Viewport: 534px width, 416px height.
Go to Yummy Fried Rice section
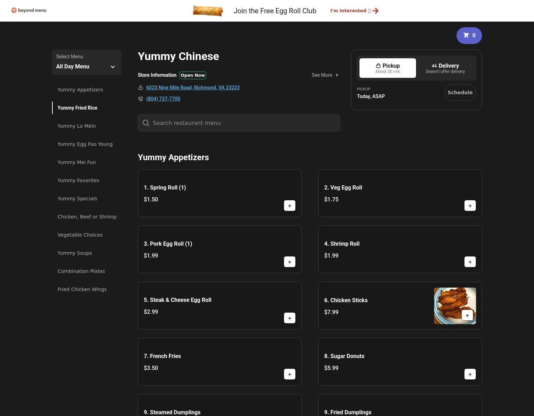pos(77,108)
